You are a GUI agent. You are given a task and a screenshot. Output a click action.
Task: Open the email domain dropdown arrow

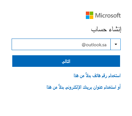point(116,44)
